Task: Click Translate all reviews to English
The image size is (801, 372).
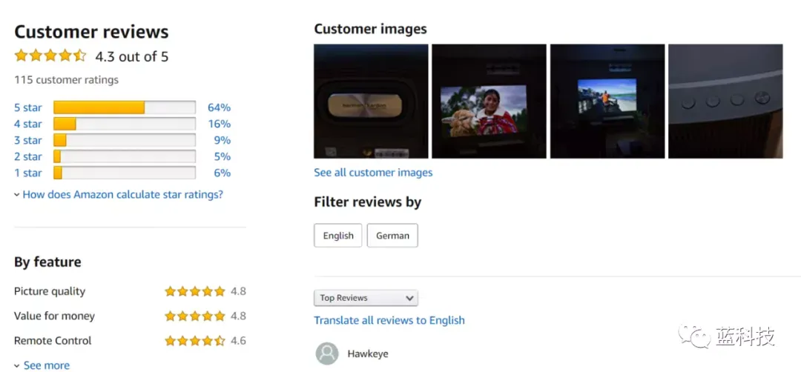Action: (x=389, y=320)
